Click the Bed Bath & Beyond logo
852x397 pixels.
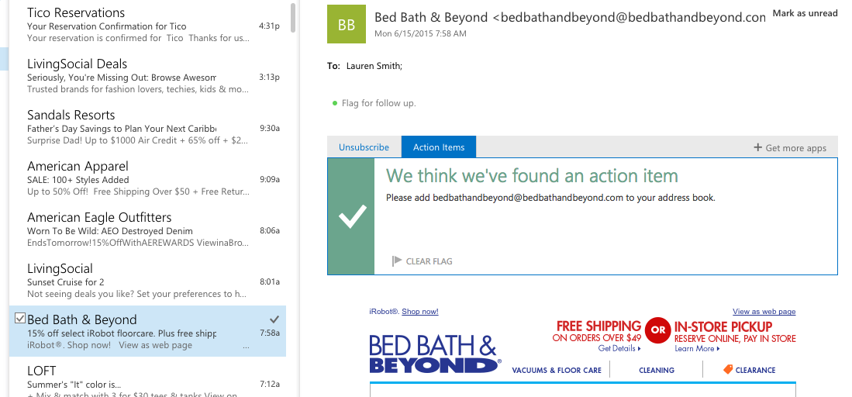click(435, 354)
